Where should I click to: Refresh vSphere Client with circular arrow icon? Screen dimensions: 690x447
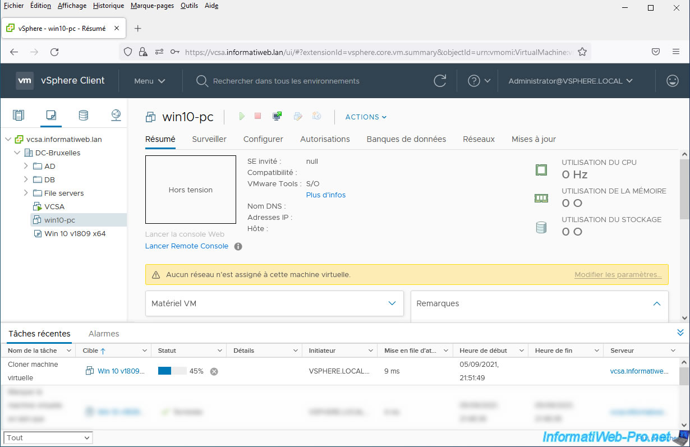pyautogui.click(x=440, y=81)
